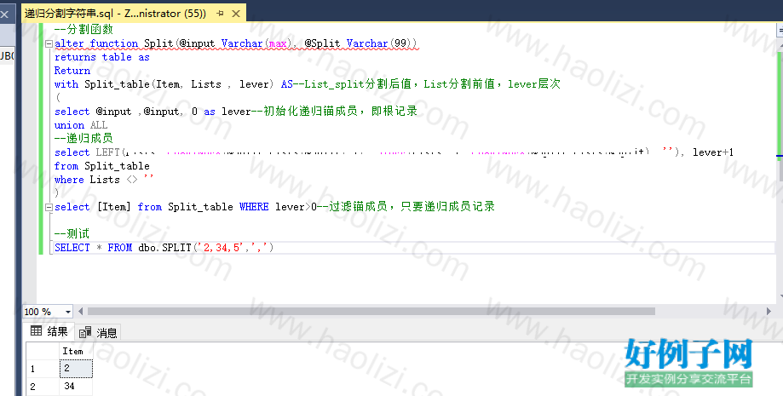Open the 100 % zoom dropdown
This screenshot has height=396, width=783.
(x=68, y=312)
